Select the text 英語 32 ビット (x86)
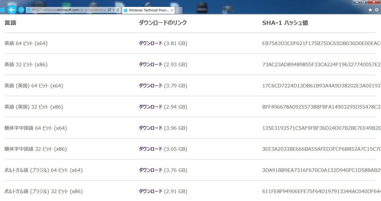The height and width of the screenshot is (201, 381). coord(26,64)
